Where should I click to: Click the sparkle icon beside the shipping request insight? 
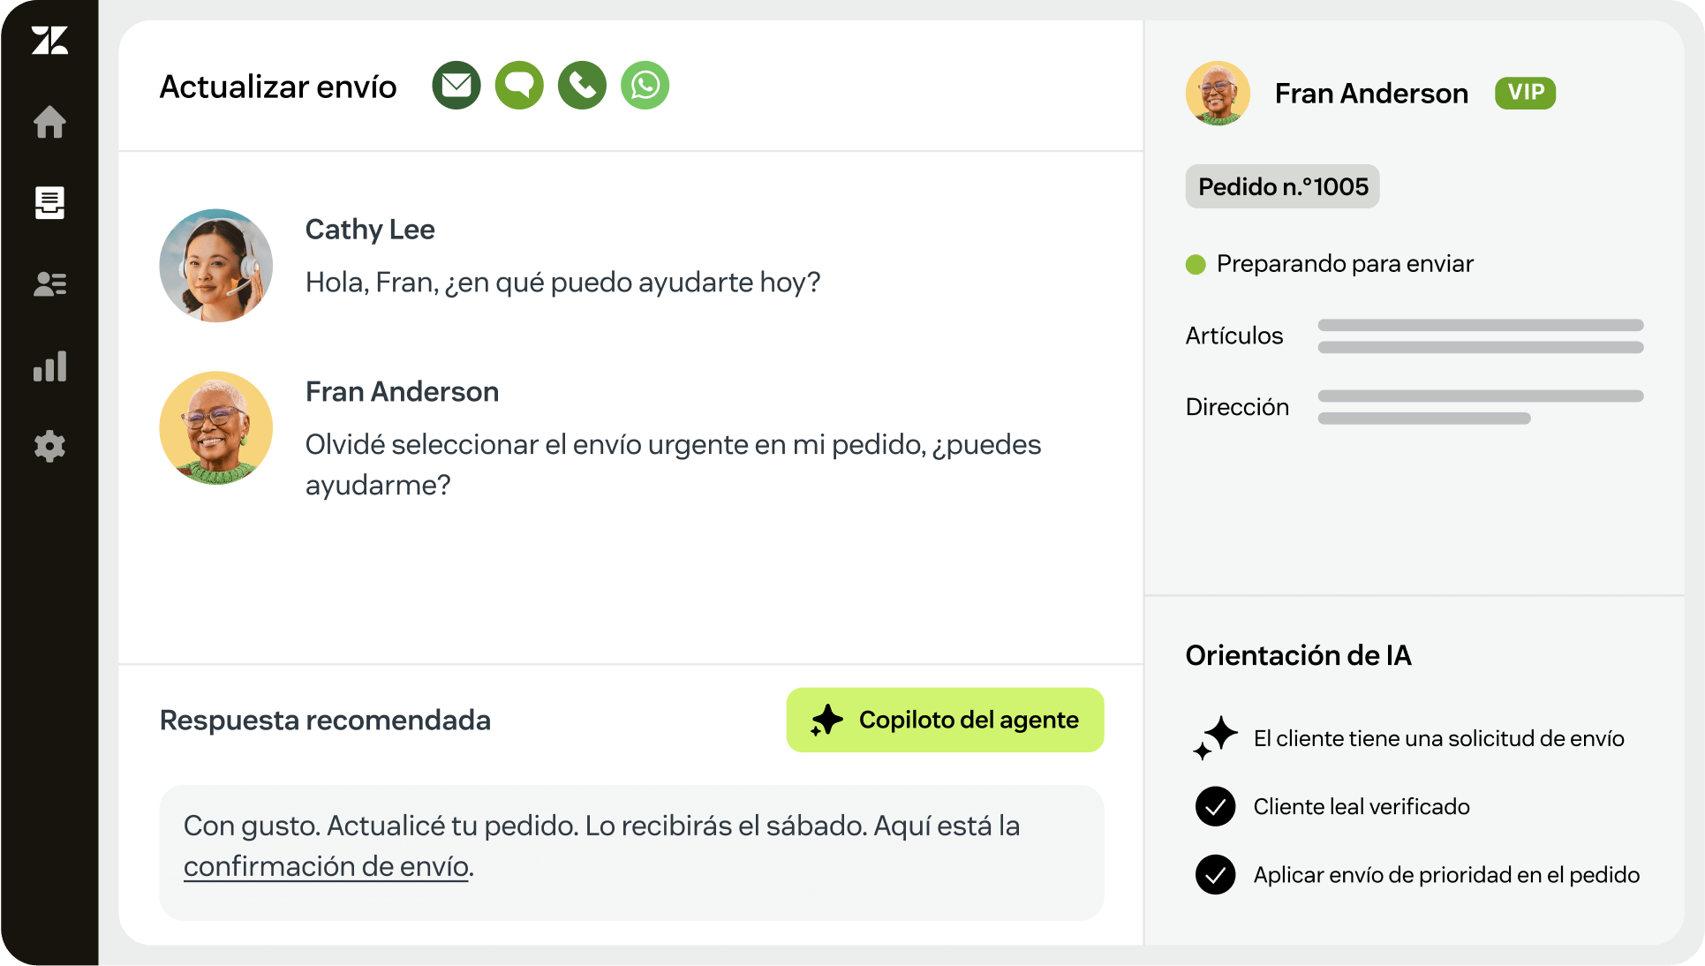pos(1215,737)
